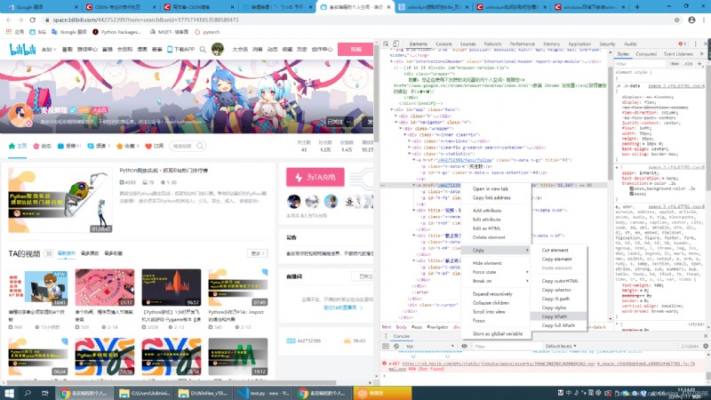Go back with Chrome back arrow
The image size is (711, 400).
9,20
